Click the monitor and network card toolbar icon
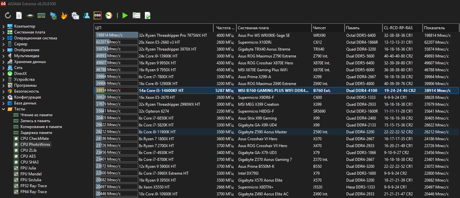Screen dimensions: 460x198 click(53, 15)
